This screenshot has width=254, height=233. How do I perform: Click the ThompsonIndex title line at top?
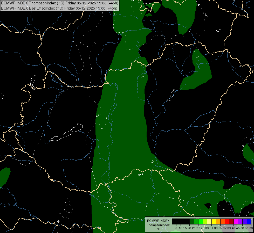pos(60,3)
